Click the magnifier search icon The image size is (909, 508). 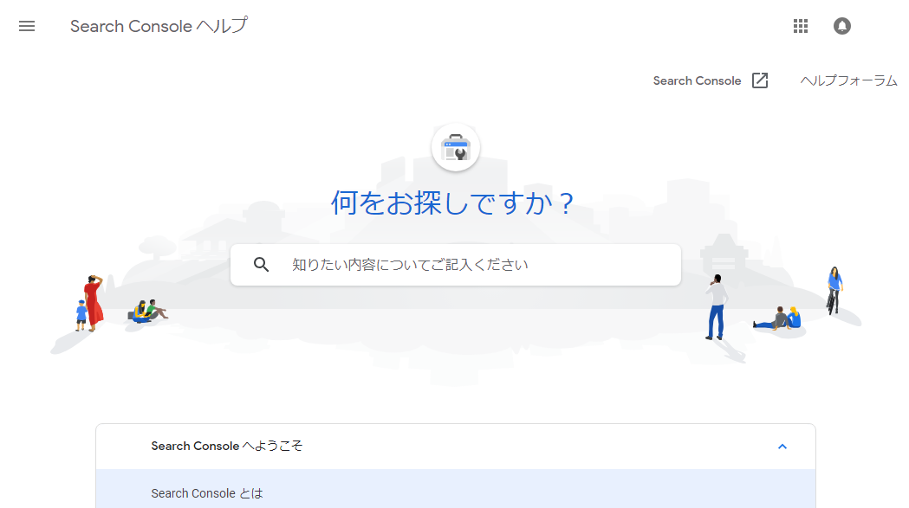click(262, 265)
